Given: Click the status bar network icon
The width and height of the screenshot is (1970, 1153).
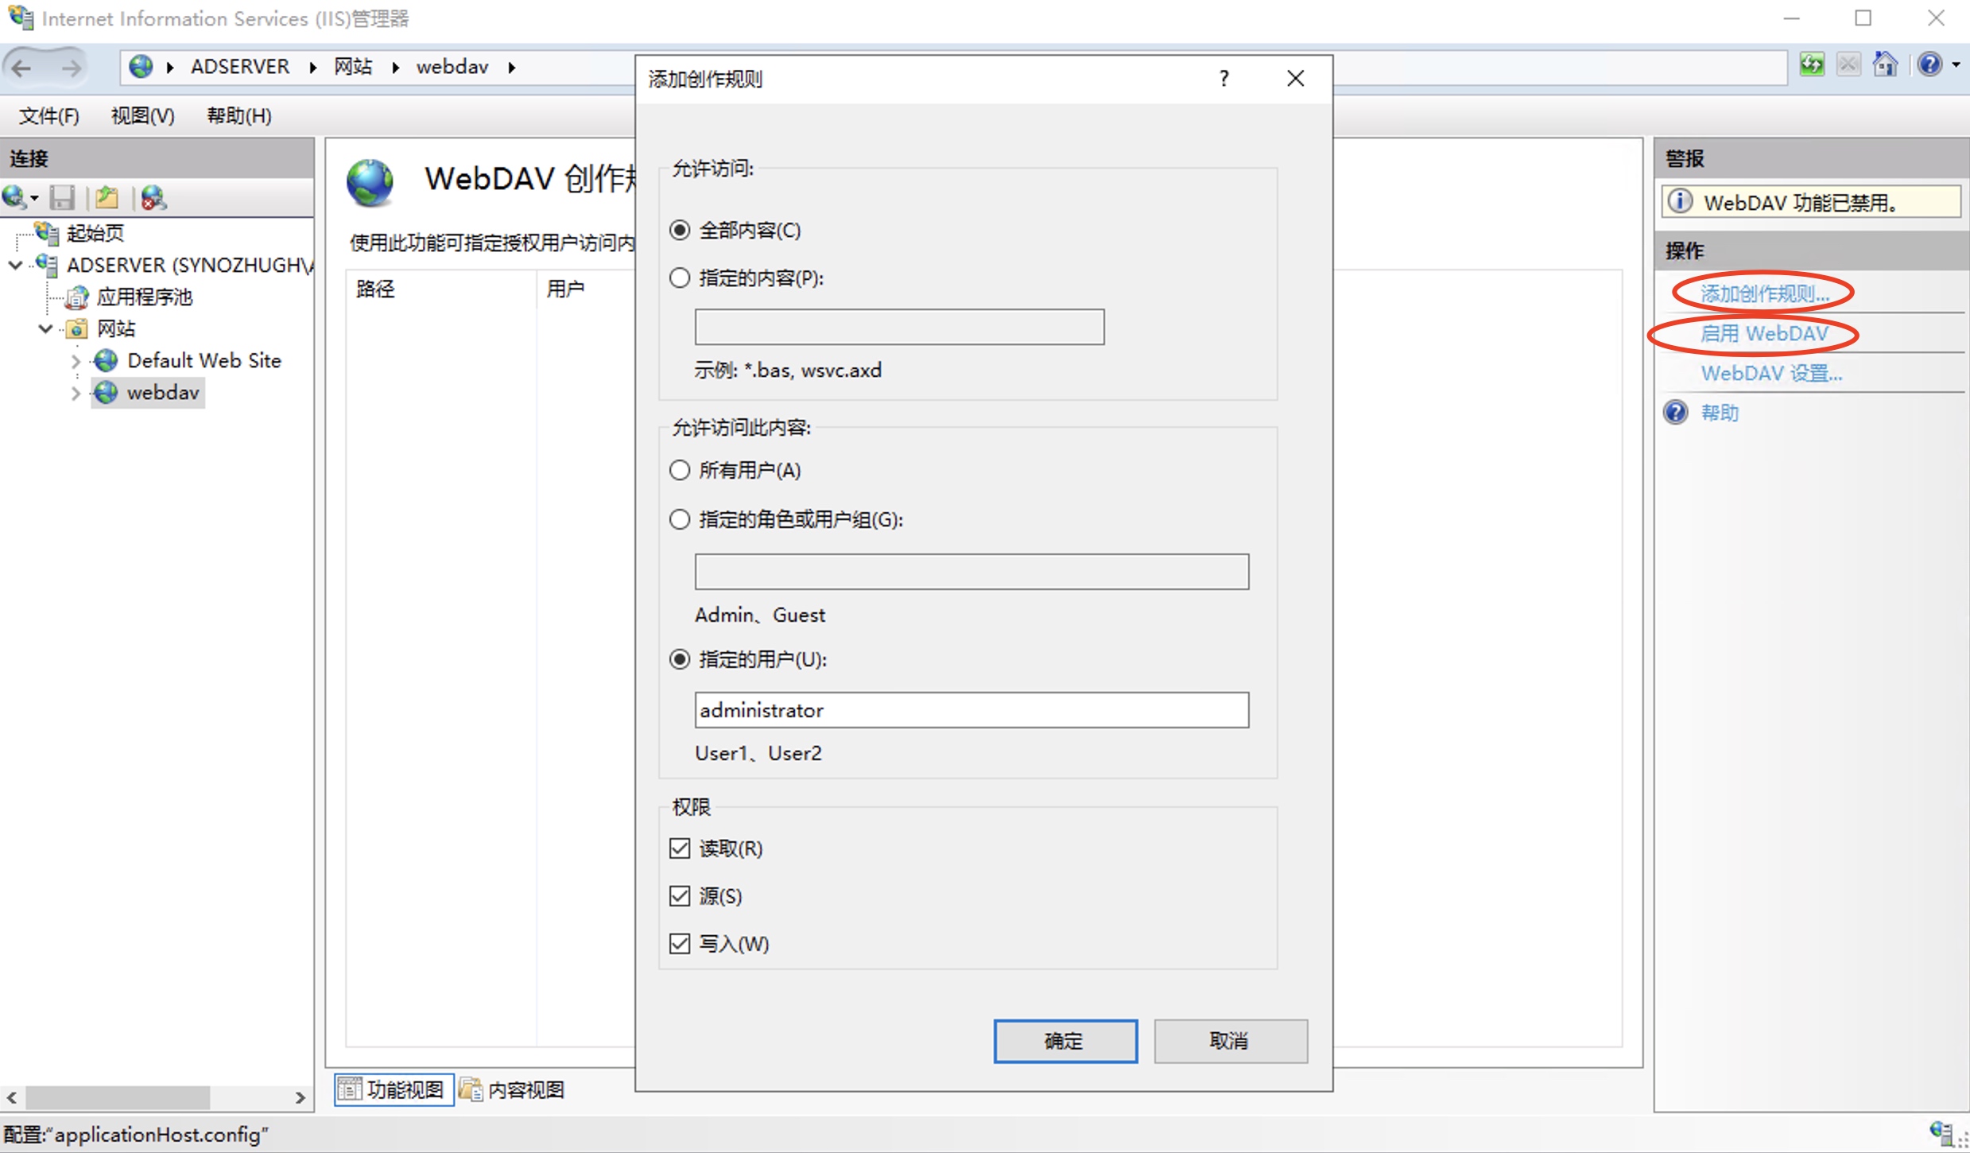Looking at the screenshot, I should click(x=1943, y=1133).
